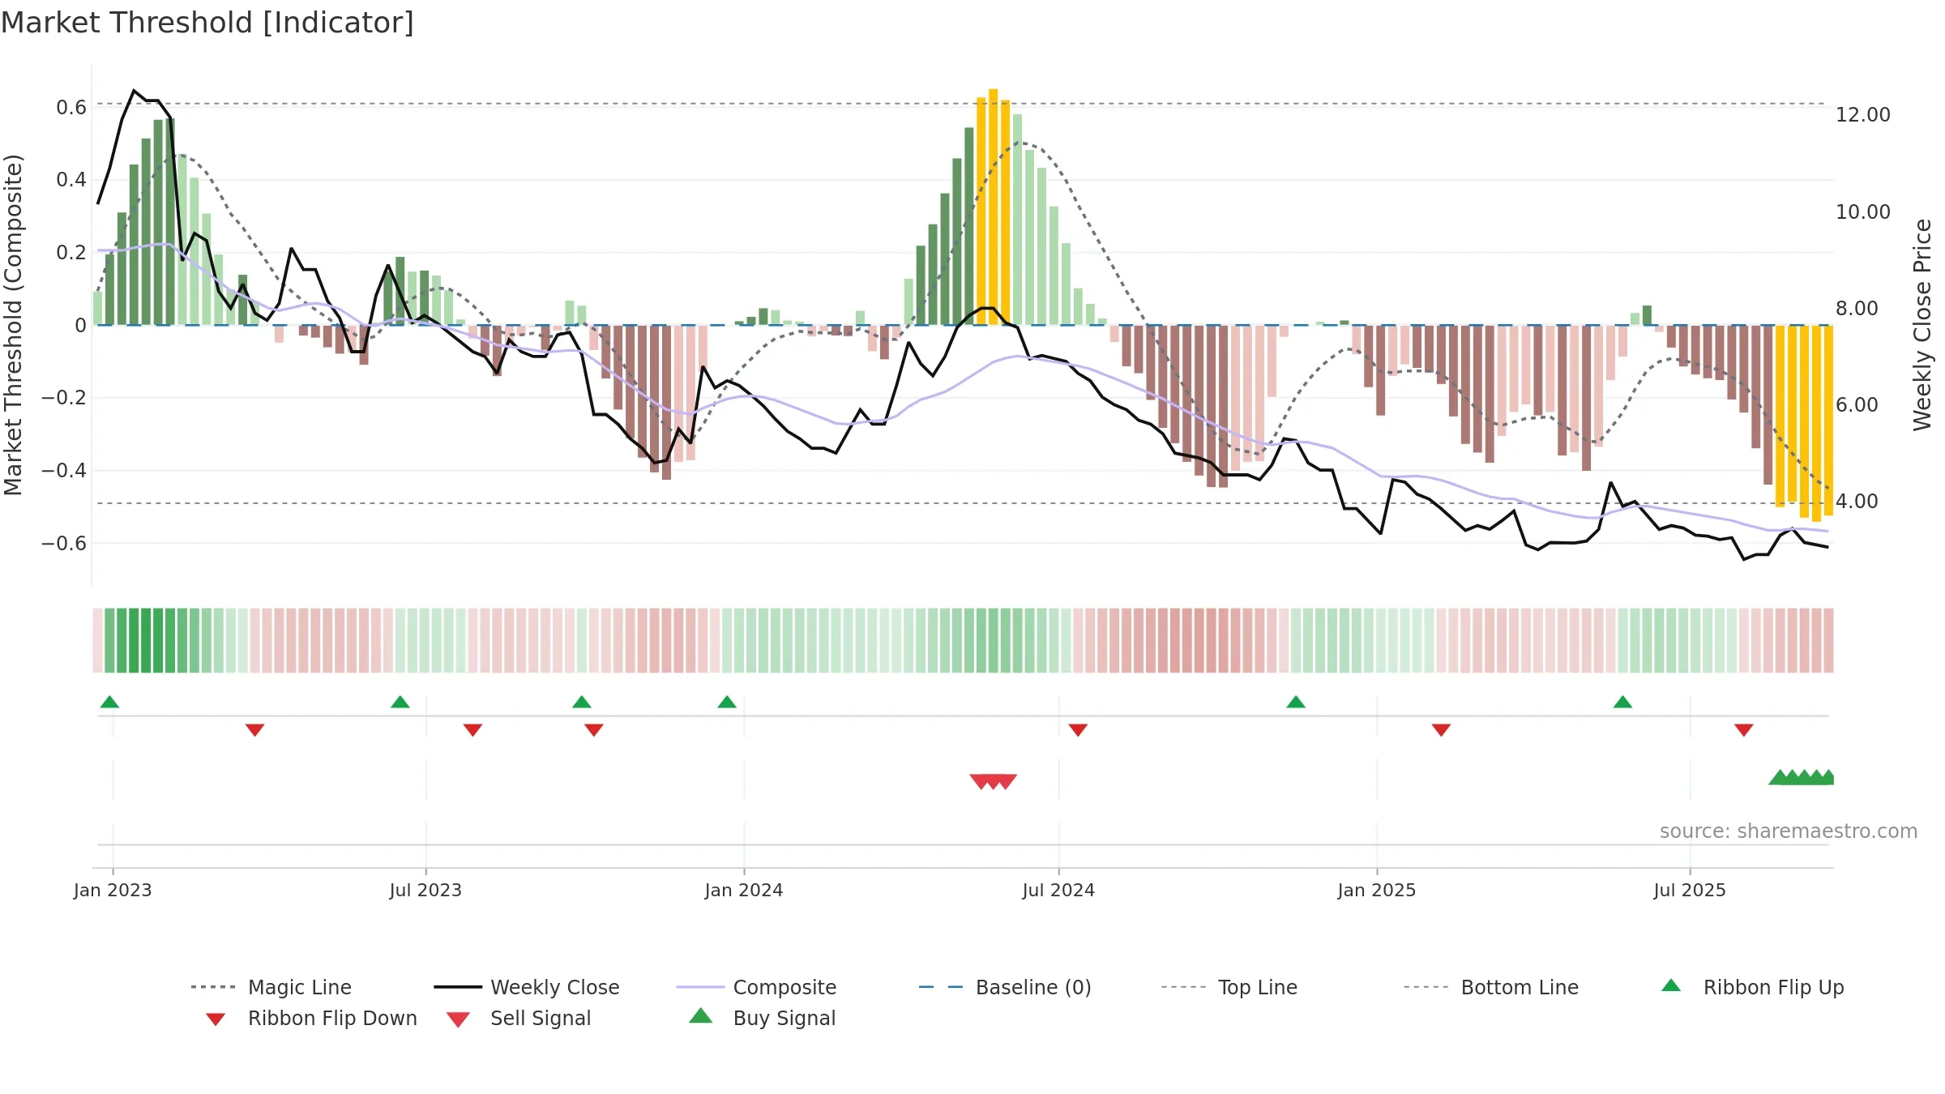1945x1094 pixels.
Task: Toggle the Baseline (0) legend entry
Action: pos(1005,987)
